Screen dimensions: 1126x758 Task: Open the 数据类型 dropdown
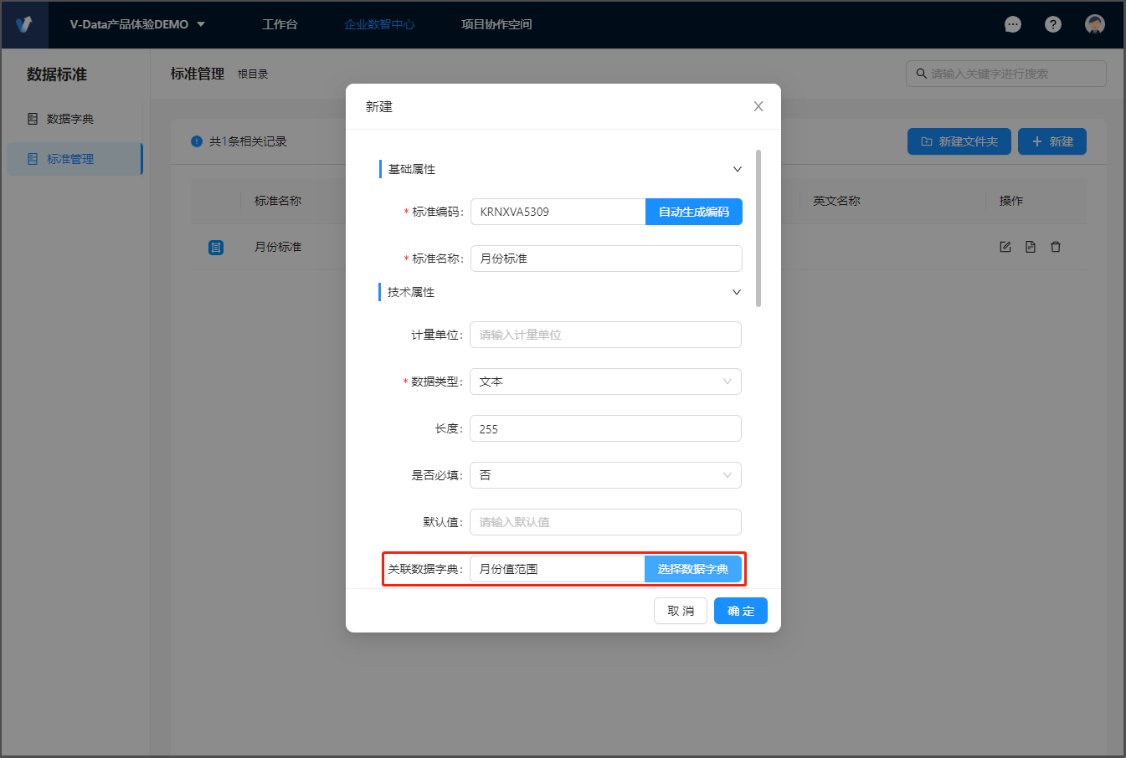605,382
